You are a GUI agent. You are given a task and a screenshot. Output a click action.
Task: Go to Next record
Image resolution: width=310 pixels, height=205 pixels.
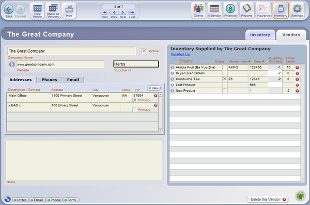[123, 12]
